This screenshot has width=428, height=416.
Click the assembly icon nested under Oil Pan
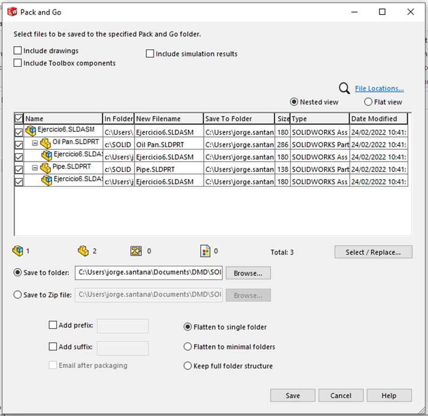(46, 155)
